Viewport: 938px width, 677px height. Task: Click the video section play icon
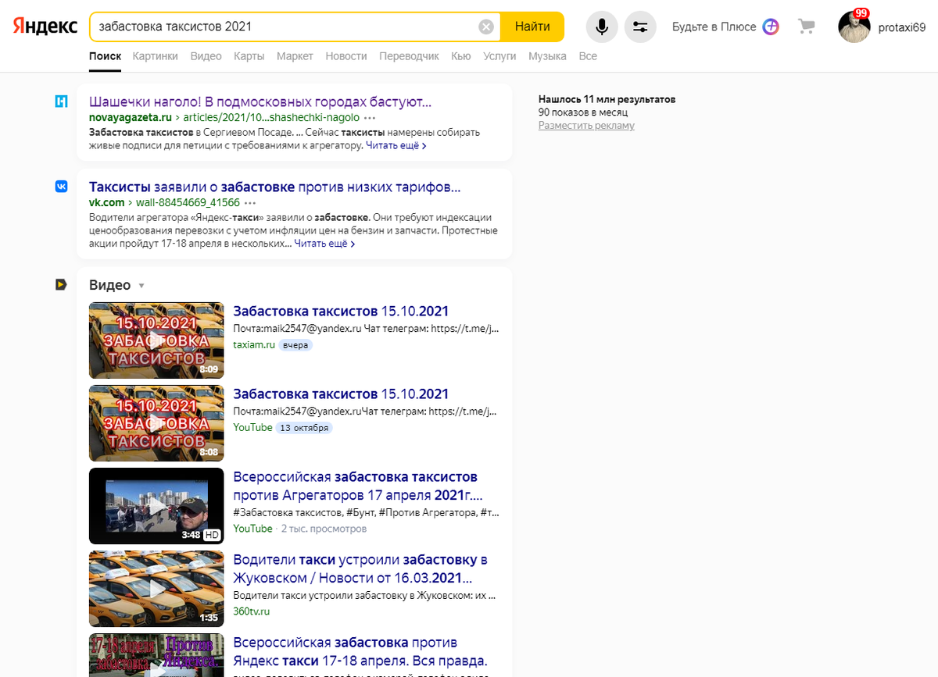(61, 285)
